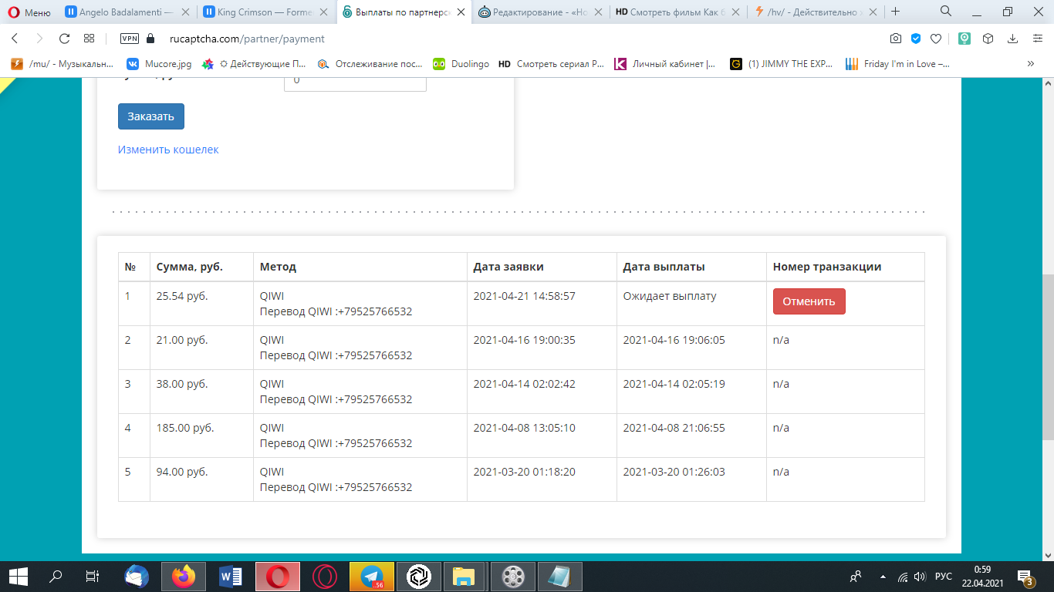The height and width of the screenshot is (592, 1054).
Task: Switch to the /hv/ Действительно tab
Action: [x=816, y=12]
